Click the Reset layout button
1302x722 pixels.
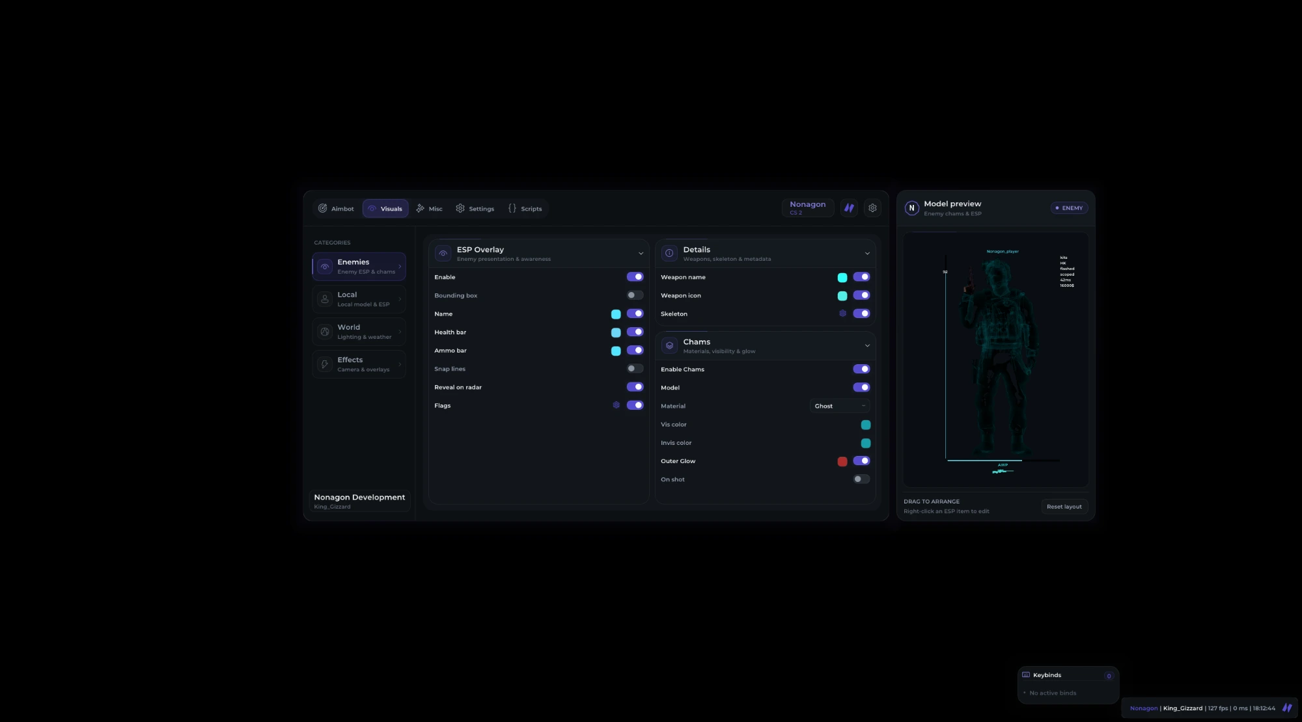(1064, 507)
